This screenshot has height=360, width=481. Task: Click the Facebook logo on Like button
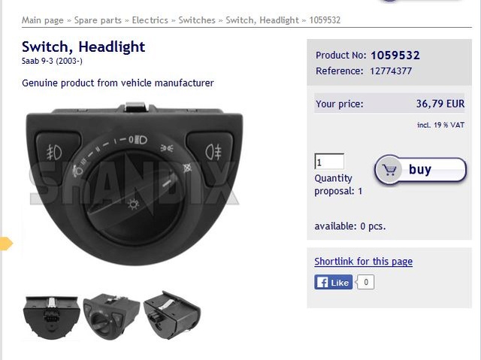point(322,282)
